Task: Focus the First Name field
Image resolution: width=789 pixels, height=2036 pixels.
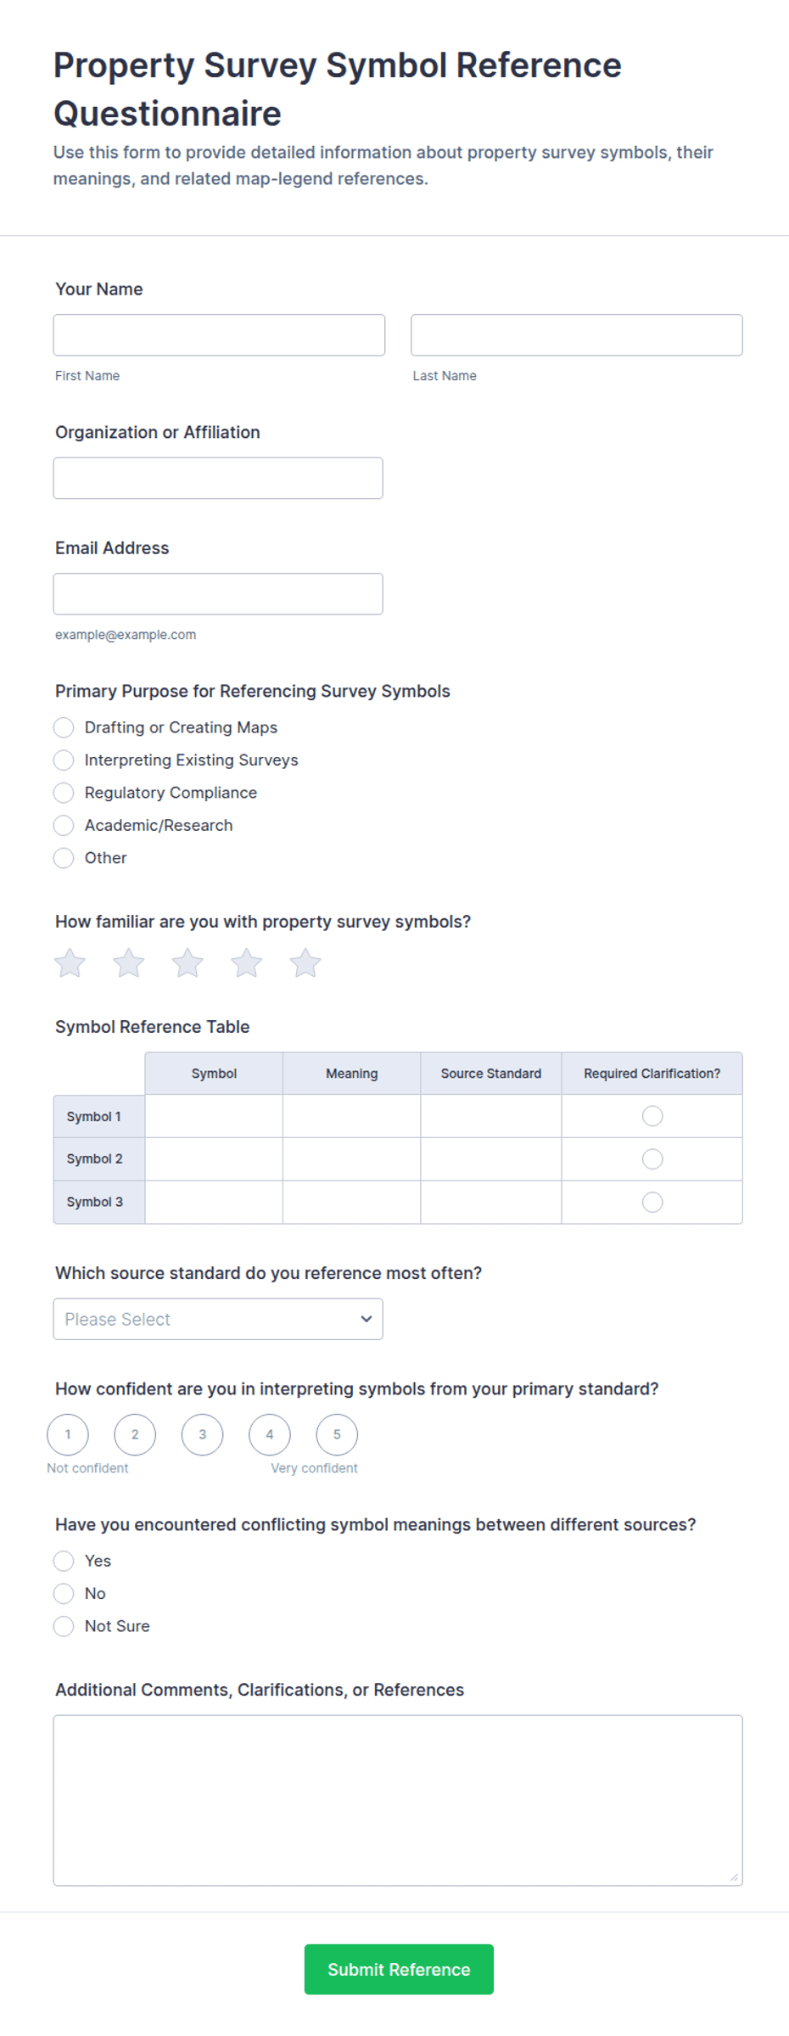Action: click(x=219, y=335)
